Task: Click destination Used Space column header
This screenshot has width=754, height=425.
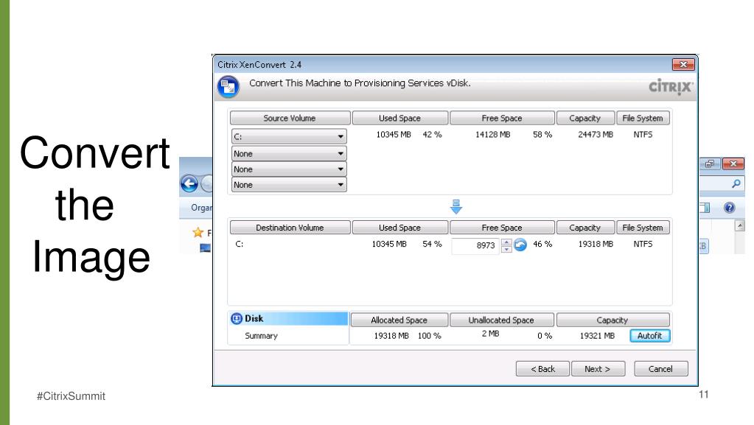Action: 400,228
